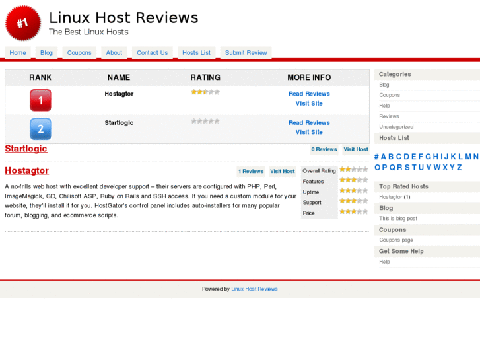This screenshot has height=360, width=480.
Task: Select the # index in hosts list
Action: click(376, 157)
